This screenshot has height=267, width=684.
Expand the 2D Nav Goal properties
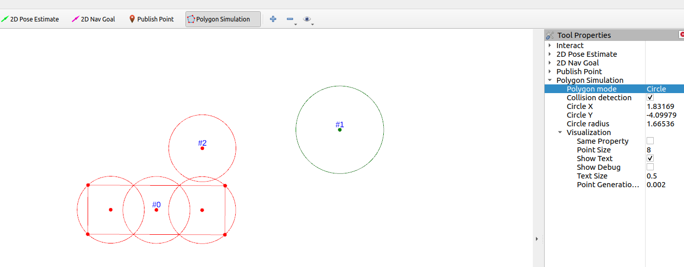pyautogui.click(x=550, y=63)
